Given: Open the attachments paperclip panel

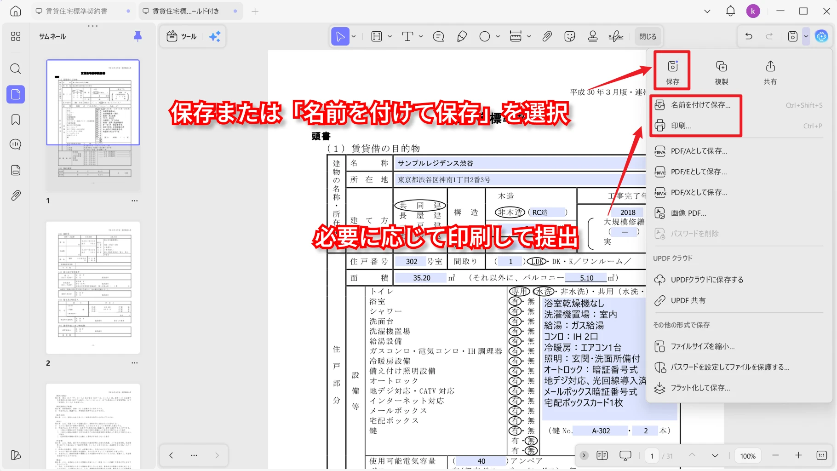Looking at the screenshot, I should [16, 195].
